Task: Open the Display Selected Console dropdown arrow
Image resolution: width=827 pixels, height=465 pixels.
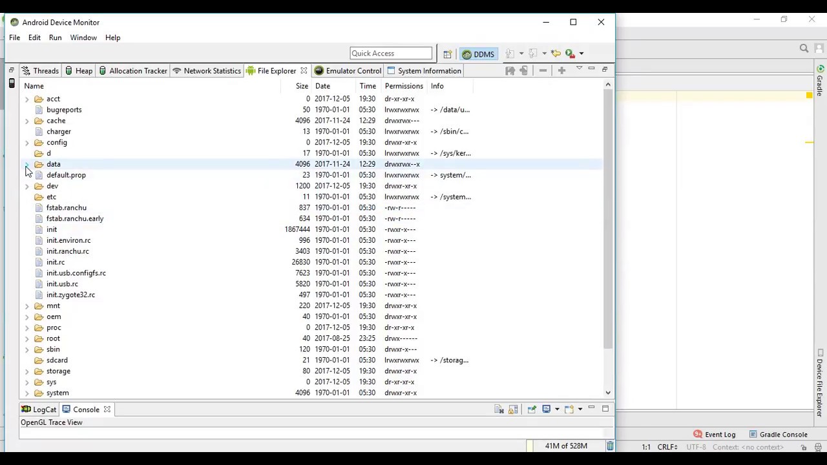Action: tap(557, 409)
